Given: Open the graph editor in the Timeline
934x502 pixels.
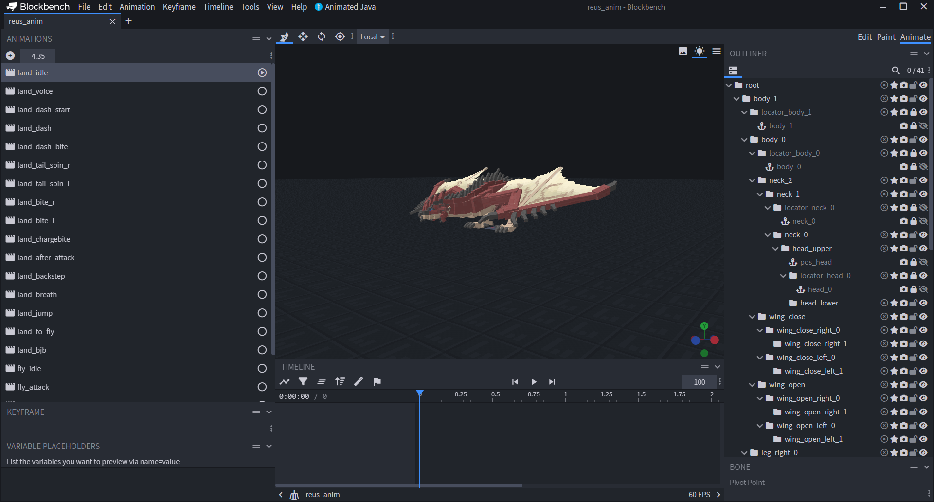Looking at the screenshot, I should point(285,382).
